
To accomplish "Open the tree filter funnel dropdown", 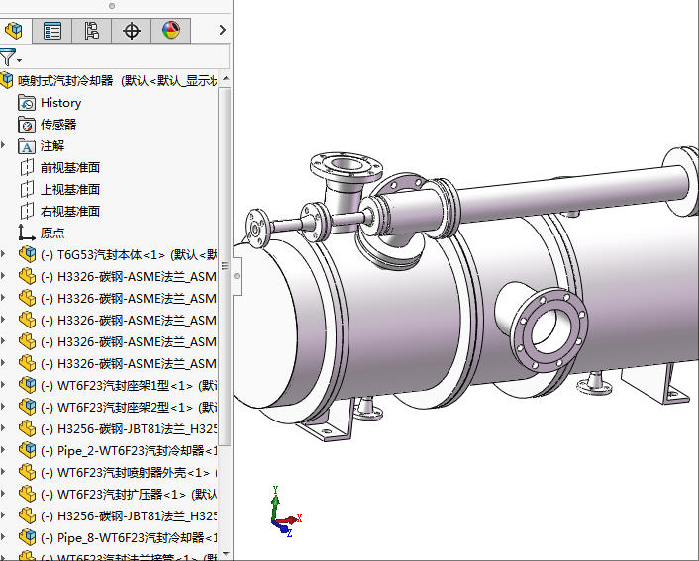I will [x=10, y=58].
